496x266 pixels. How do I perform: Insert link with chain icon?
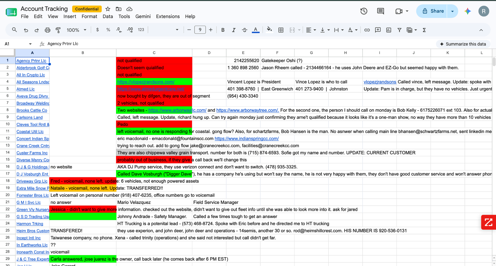click(x=367, y=30)
